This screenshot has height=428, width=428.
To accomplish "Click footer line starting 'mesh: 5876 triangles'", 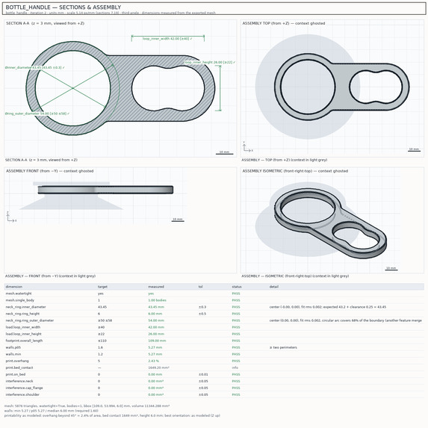I will point(87,406).
